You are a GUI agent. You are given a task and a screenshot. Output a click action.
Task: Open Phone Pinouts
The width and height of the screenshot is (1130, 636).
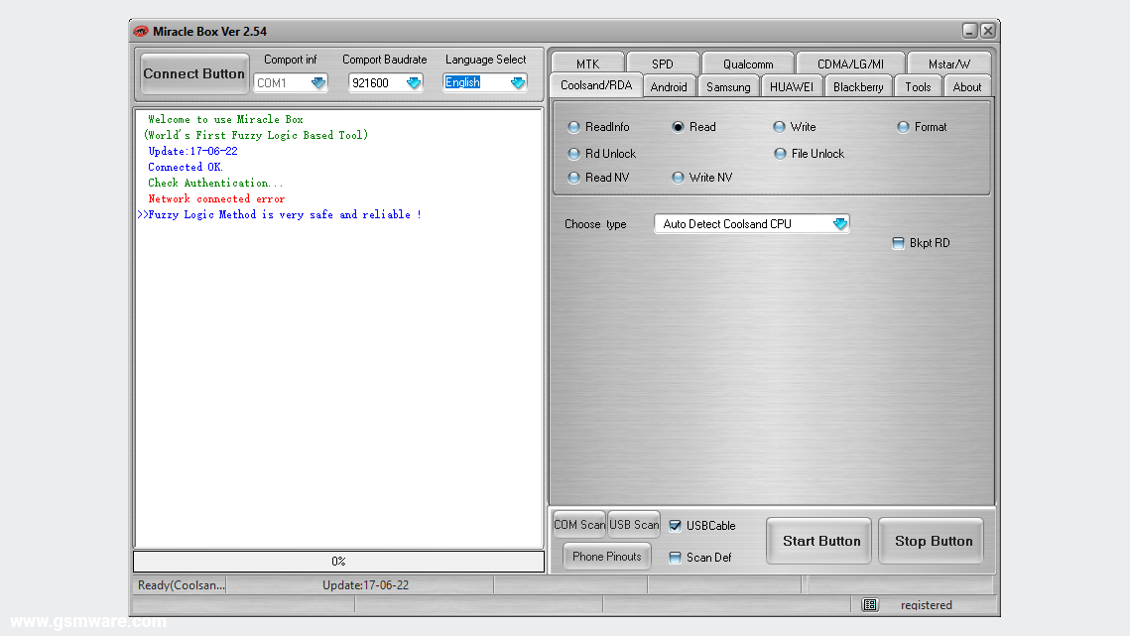pos(607,557)
